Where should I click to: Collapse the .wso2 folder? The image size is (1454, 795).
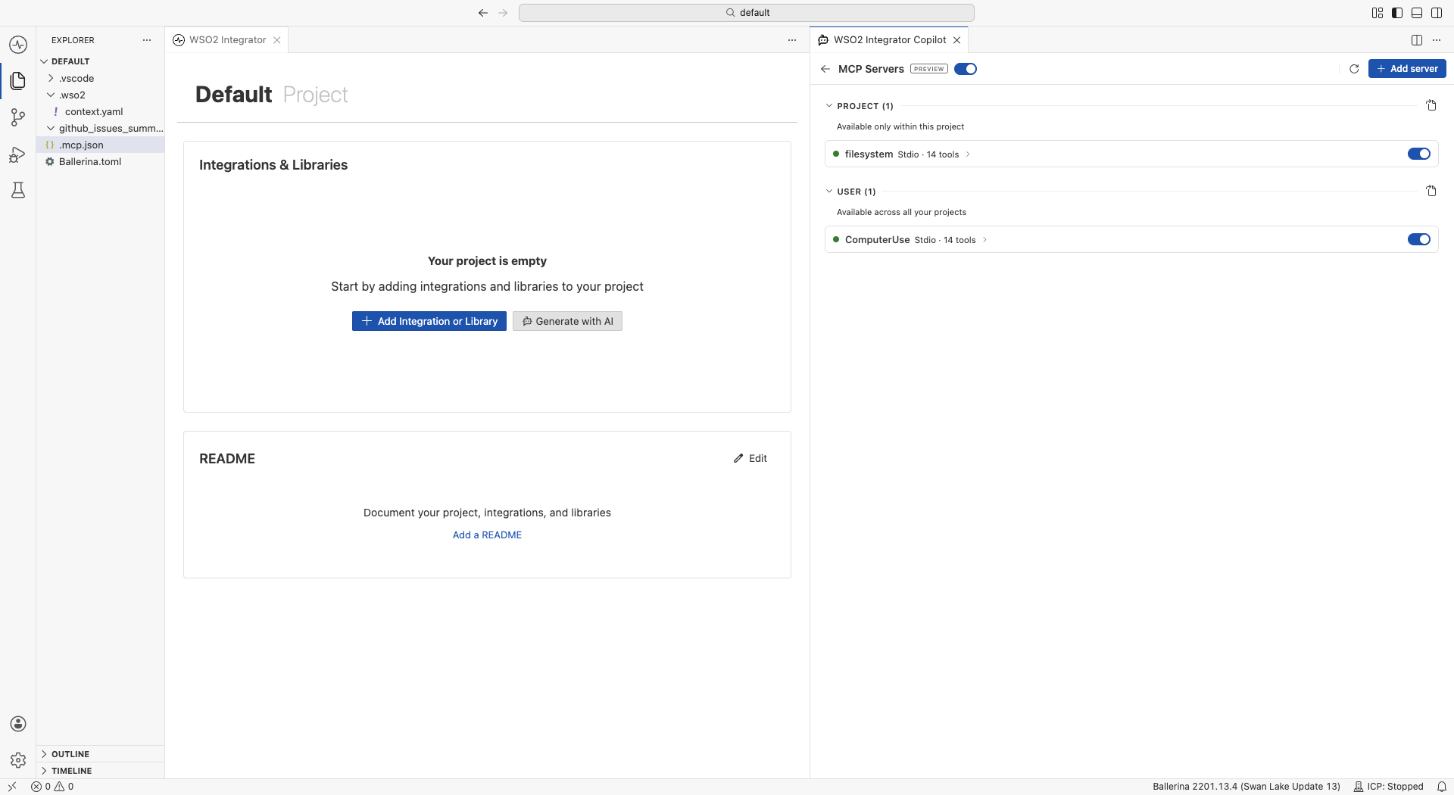(x=51, y=95)
